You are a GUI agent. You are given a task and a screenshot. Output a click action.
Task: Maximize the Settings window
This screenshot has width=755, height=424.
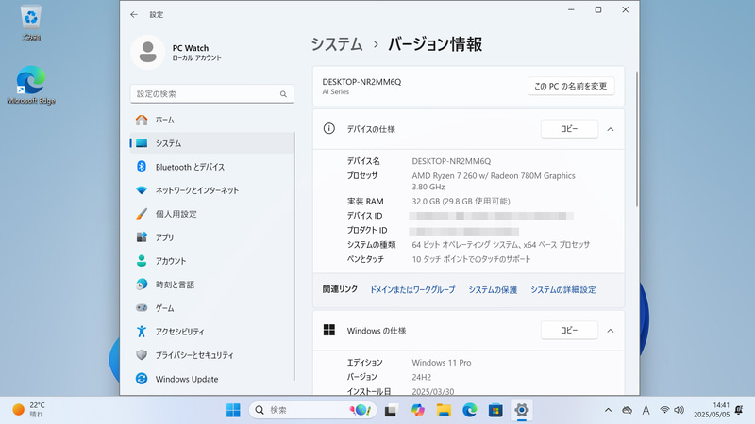(598, 9)
